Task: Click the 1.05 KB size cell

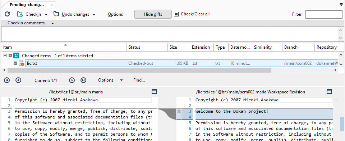Action: (x=181, y=63)
